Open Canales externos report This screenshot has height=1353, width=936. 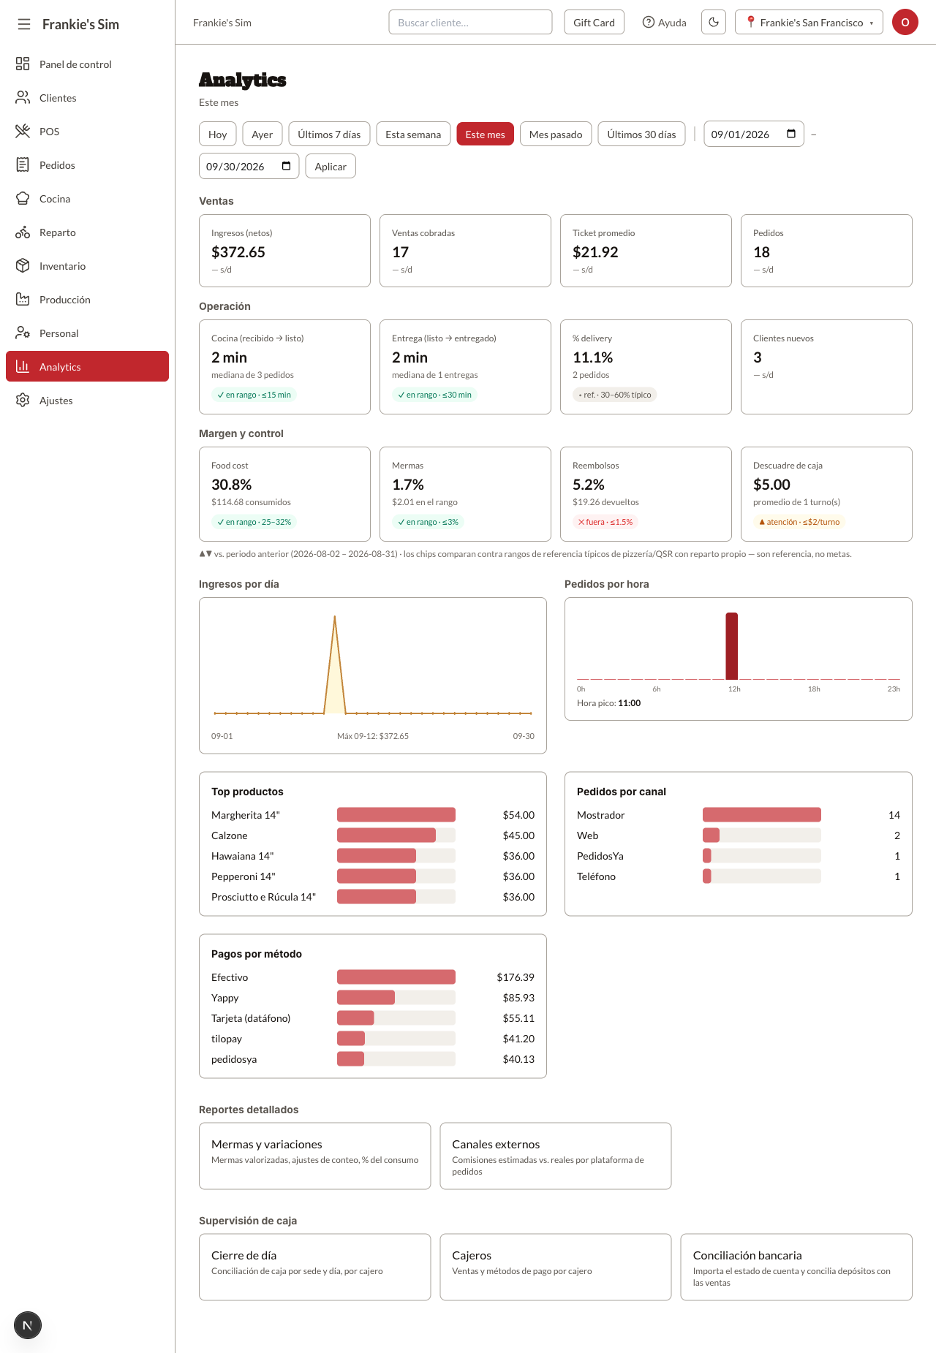click(x=556, y=1156)
